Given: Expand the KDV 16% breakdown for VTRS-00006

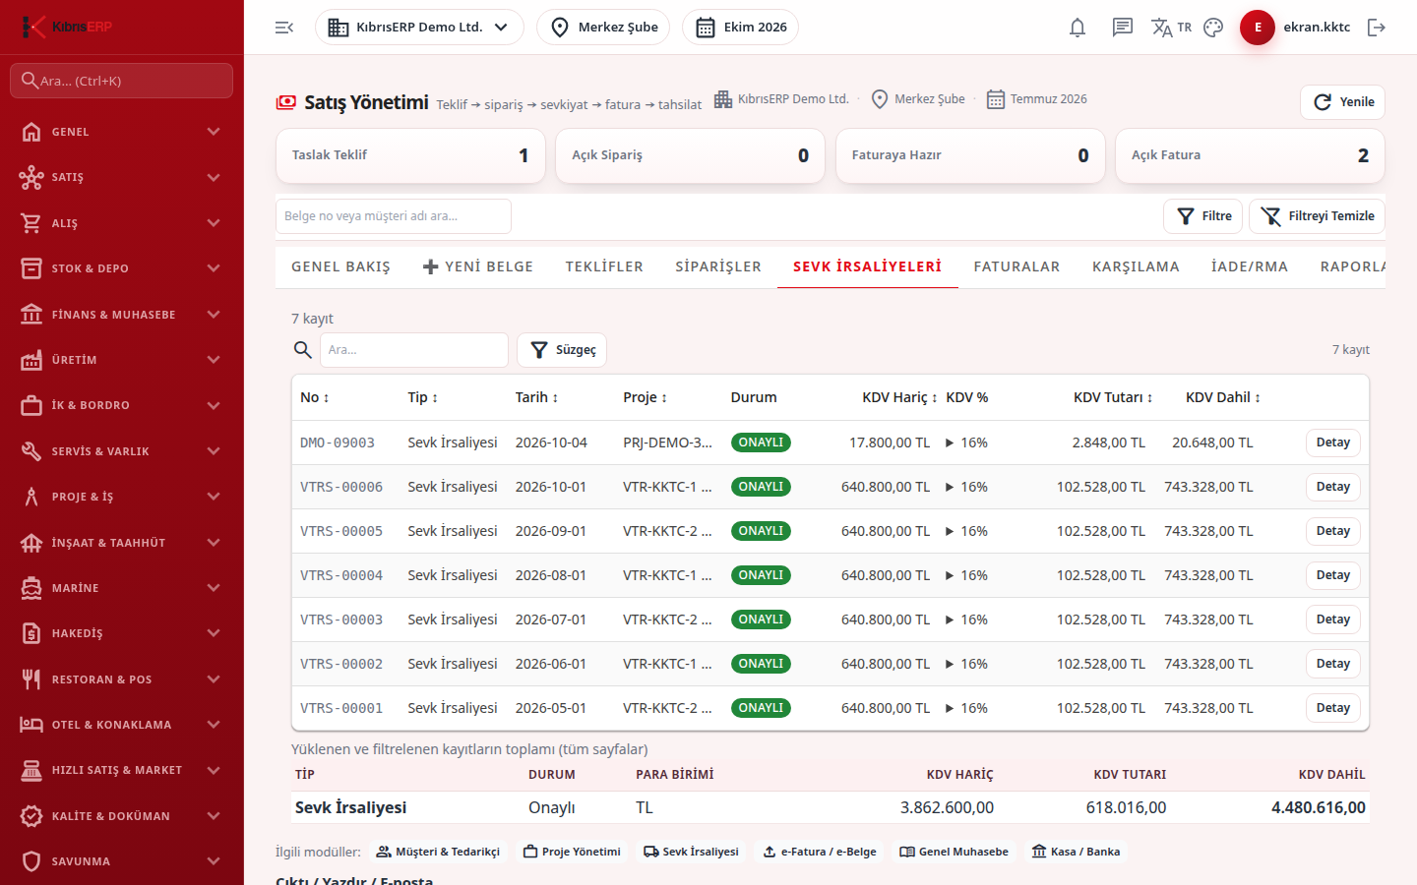Looking at the screenshot, I should tap(950, 487).
